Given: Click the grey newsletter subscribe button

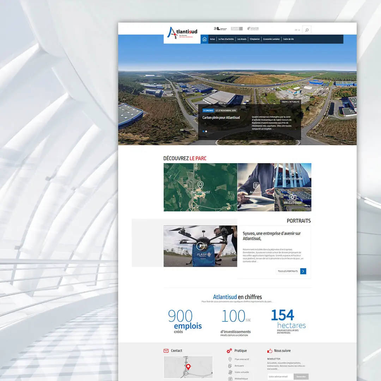Looking at the screenshot, I should 301,377.
